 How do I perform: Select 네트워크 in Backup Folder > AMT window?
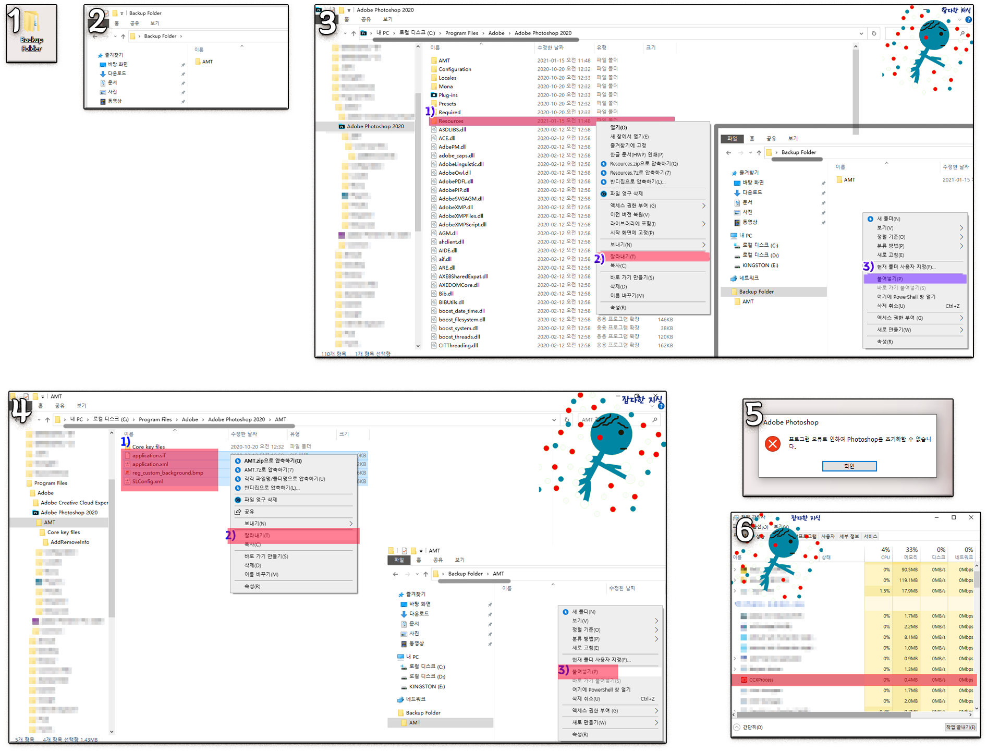pyautogui.click(x=416, y=699)
